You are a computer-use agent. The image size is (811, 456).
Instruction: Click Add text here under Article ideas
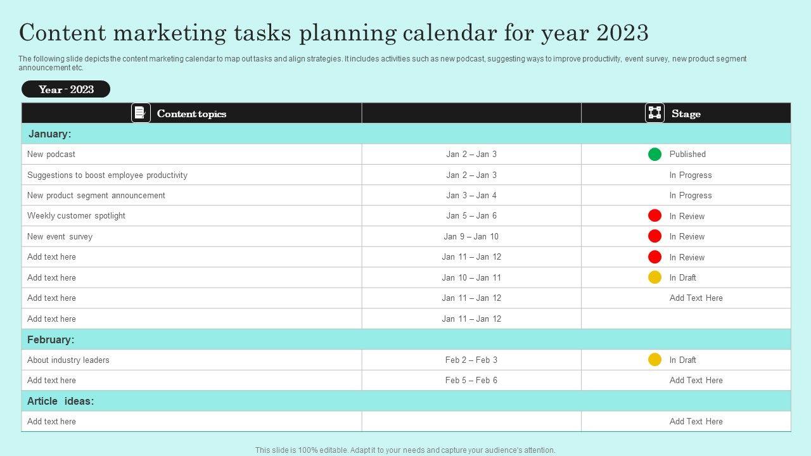click(51, 421)
